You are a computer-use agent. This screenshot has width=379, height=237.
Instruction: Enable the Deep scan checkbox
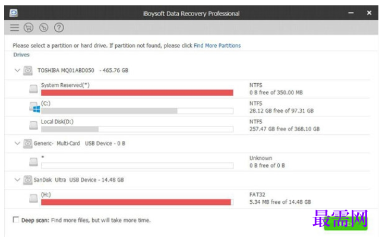click(x=16, y=220)
